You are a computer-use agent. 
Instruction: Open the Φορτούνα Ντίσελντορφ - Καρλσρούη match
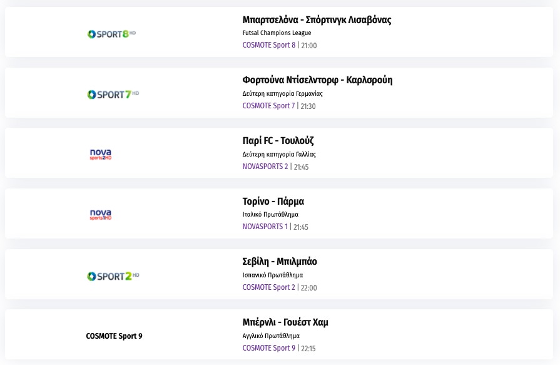click(317, 80)
